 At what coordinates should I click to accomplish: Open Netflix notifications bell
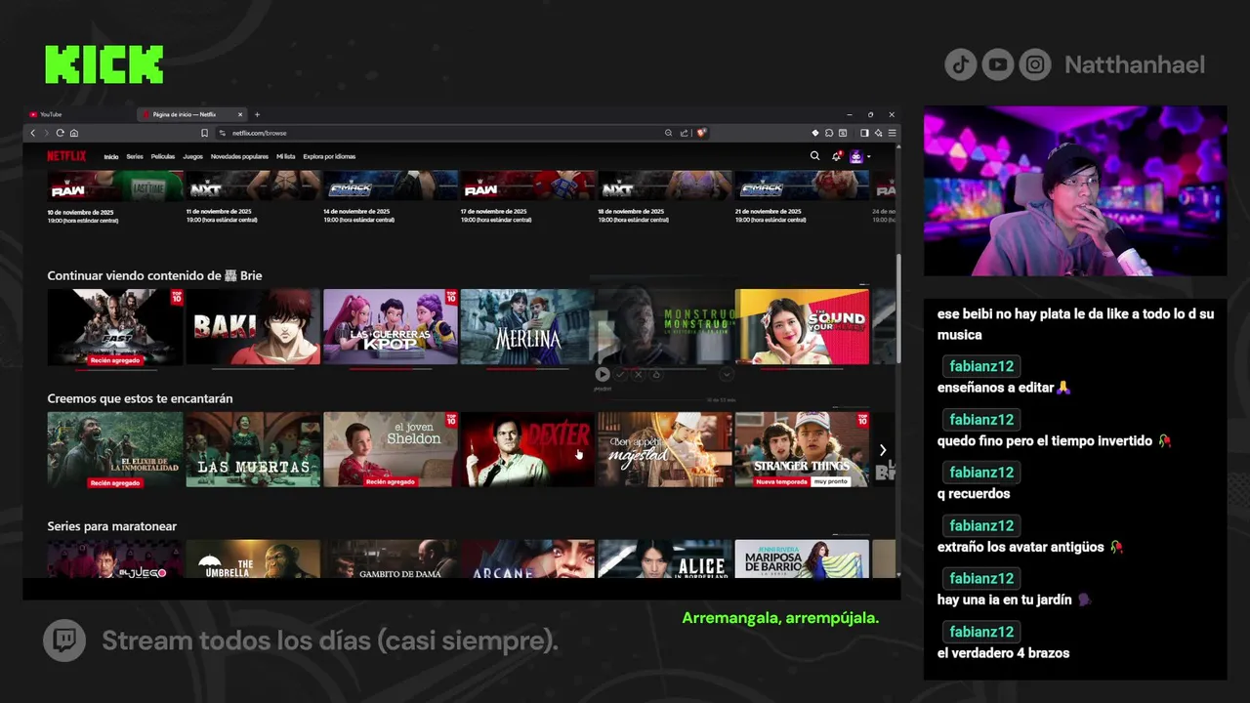point(836,156)
